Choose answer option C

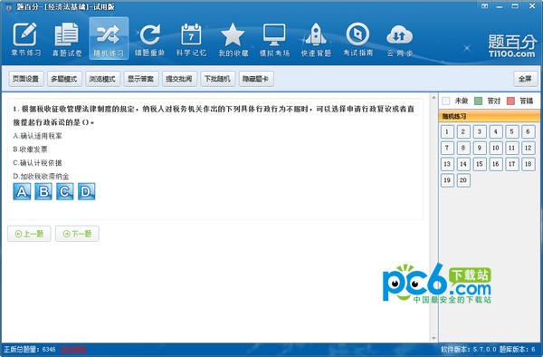pos(65,192)
